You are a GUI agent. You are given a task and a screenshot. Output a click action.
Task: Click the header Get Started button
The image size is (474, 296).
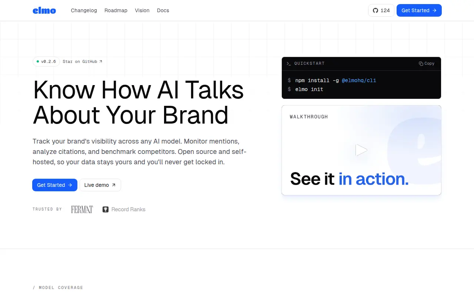pos(419,10)
